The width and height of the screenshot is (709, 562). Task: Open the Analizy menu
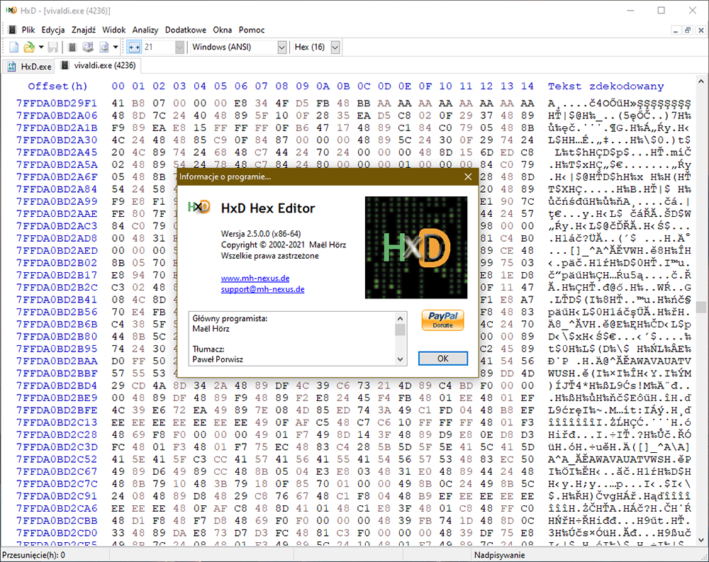(145, 30)
